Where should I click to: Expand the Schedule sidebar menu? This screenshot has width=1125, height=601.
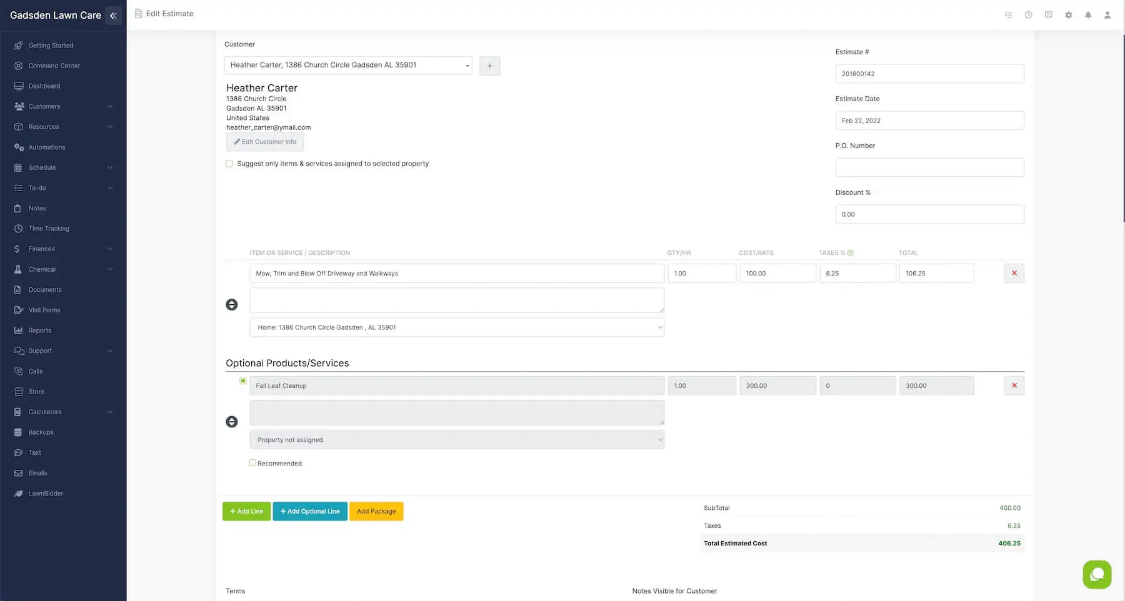click(110, 167)
